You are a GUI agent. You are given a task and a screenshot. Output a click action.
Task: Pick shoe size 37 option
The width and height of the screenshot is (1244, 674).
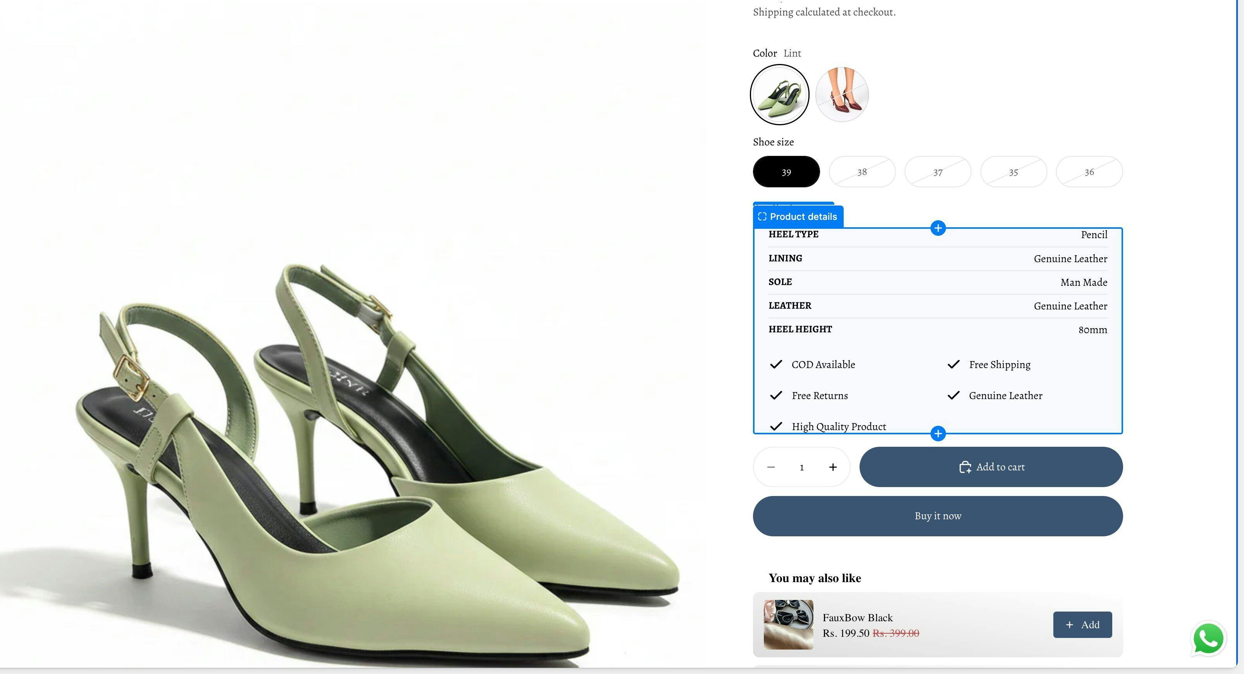pos(937,172)
